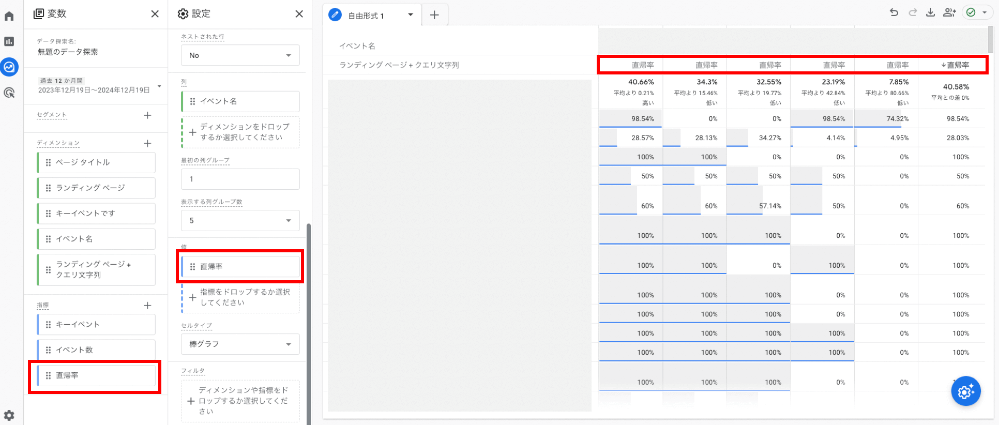Viewport: 999px width, 425px height.
Task: Select the ページ タイトル dimension
Action: pos(96,162)
